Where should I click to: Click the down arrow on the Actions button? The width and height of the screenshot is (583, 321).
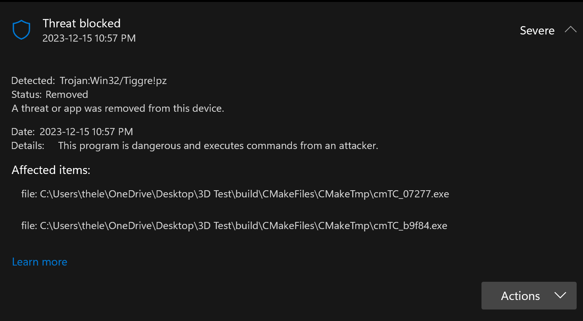pos(560,296)
